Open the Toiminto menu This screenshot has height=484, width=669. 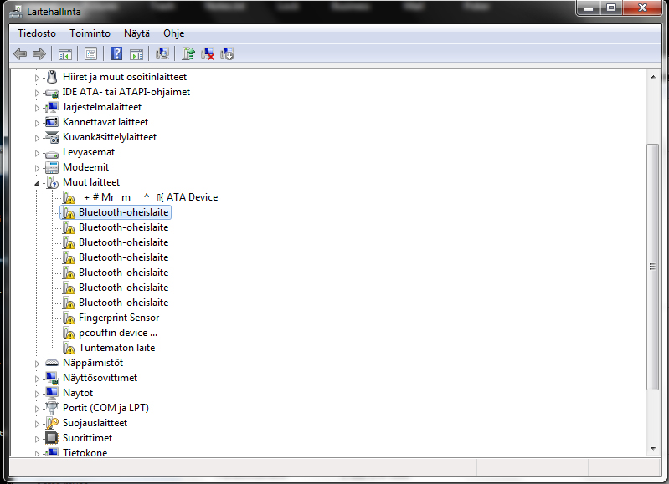90,33
